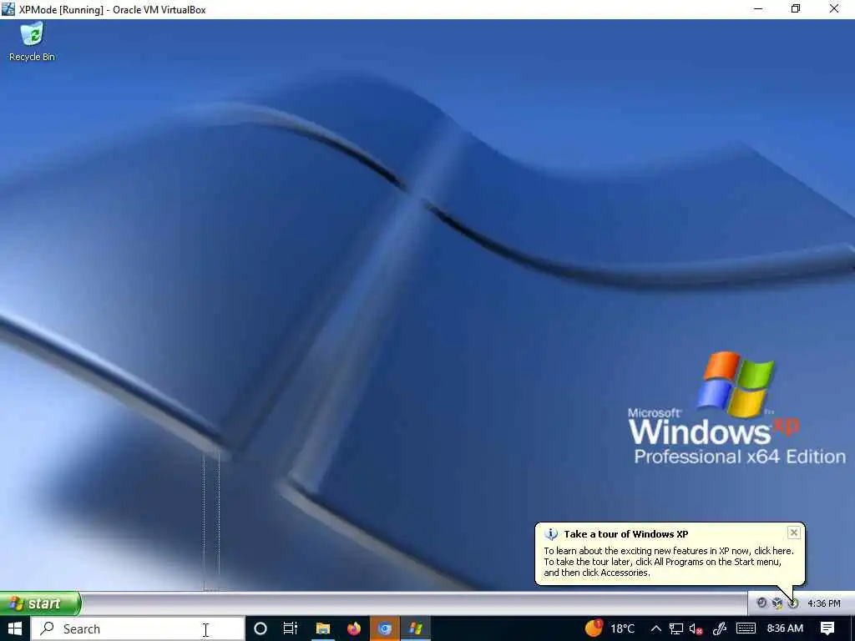
Task: Close the Take a tour balloon
Action: click(x=794, y=532)
